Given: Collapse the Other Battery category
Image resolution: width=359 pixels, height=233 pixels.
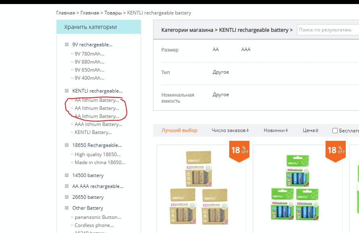Looking at the screenshot, I should click(x=66, y=208).
